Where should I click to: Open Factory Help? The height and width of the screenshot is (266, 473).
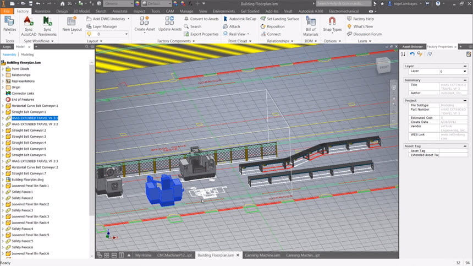[x=360, y=19]
